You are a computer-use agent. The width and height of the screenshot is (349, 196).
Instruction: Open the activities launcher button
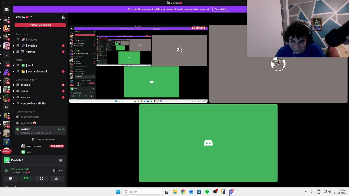41,179
